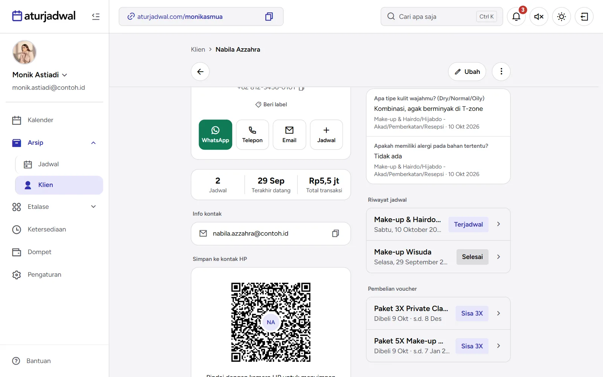Click the profile avatar photo
The width and height of the screenshot is (603, 377).
click(24, 52)
